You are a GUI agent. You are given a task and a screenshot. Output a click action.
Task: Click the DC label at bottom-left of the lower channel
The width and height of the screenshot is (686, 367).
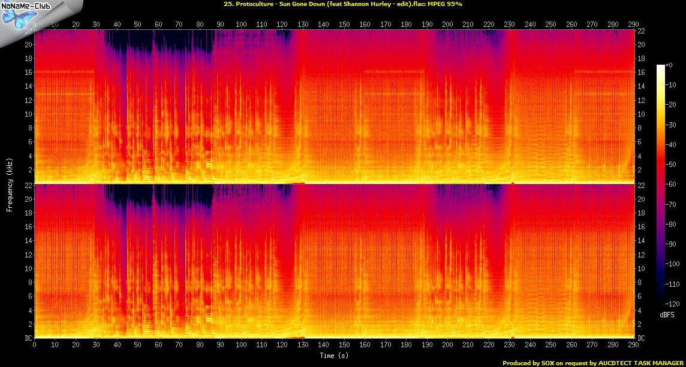click(28, 338)
